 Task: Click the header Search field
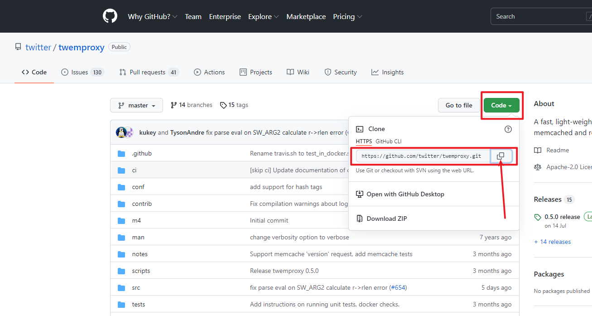tap(541, 16)
